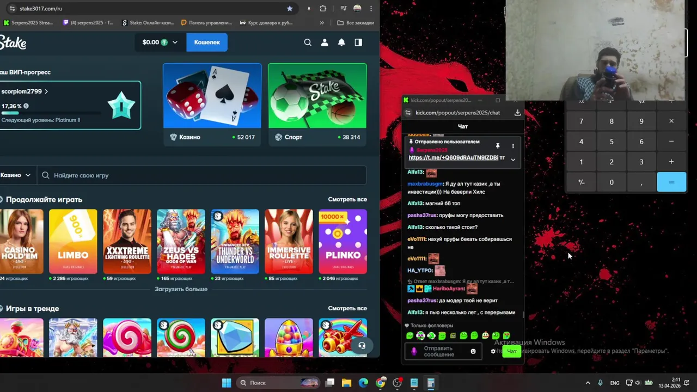Open the Limbo game
The image size is (697, 392).
coord(73,241)
